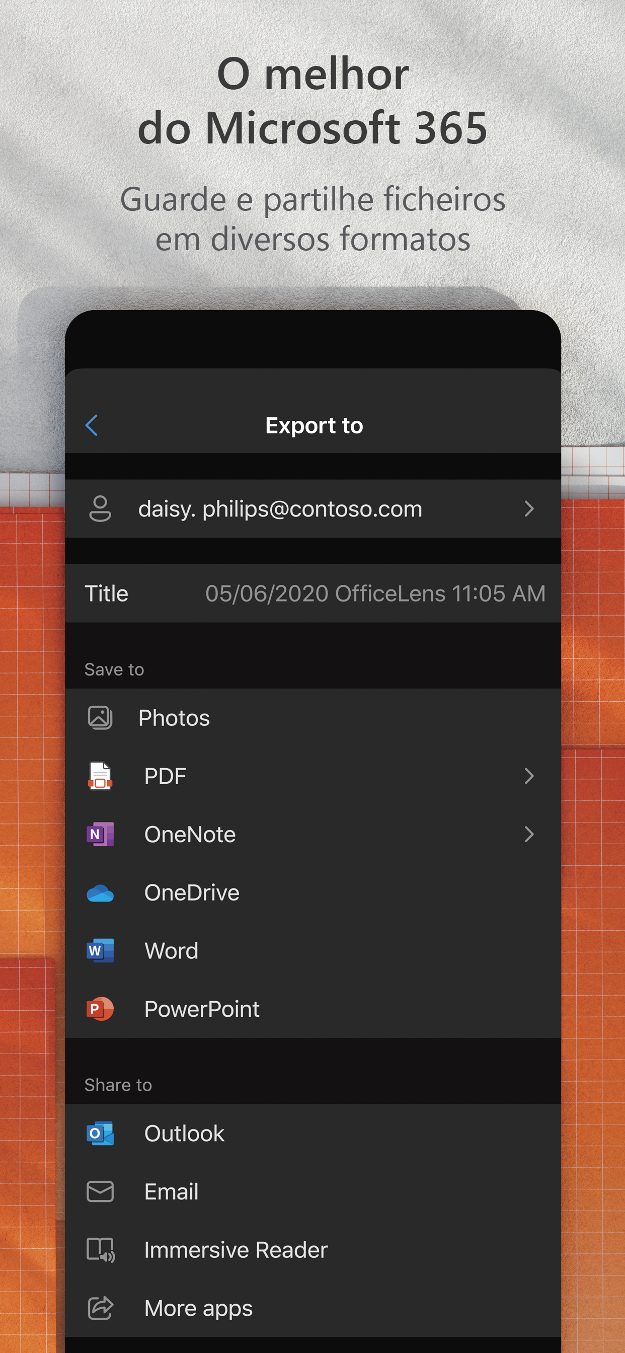Click the OneDrive cloud icon
Viewport: 625px width, 1353px height.
(x=100, y=893)
